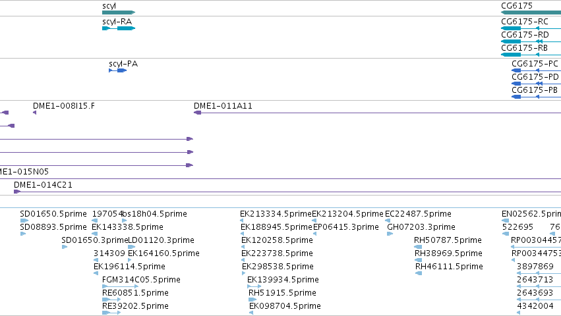This screenshot has height=316, width=561.
Task: Click the ME1-015N05 clone label
Action: point(24,172)
